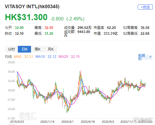Click the change value -0.800
This screenshot has width=155, height=125.
(57, 19)
